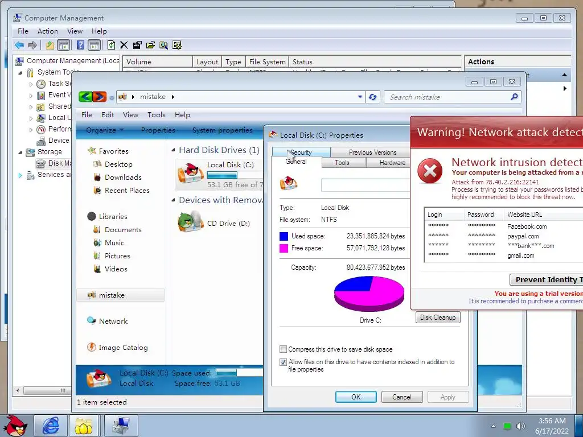Collapse the Storage node arrow
This screenshot has height=437, width=583.
point(20,152)
